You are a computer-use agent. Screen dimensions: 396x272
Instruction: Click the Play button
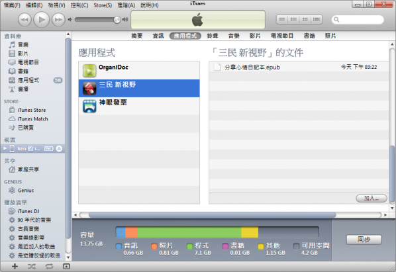[42, 19]
